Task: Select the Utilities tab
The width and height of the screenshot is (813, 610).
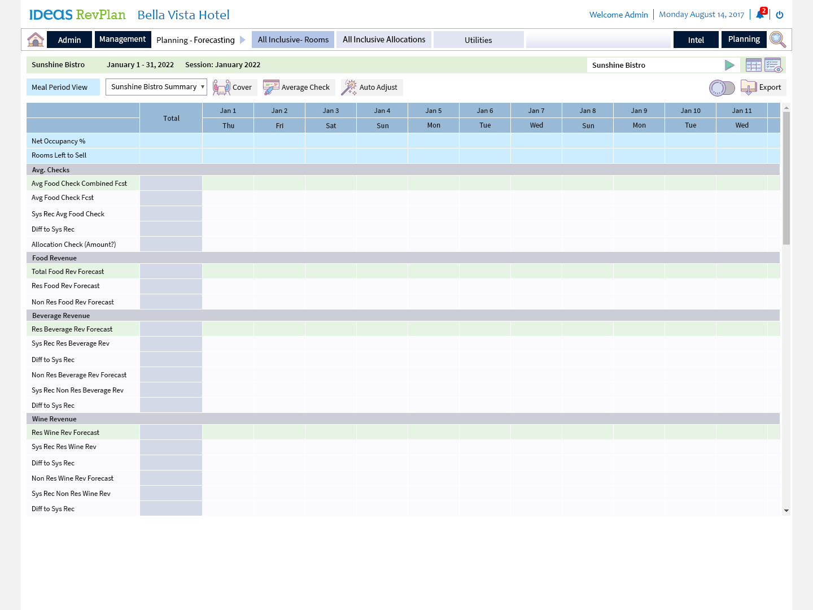Action: click(x=478, y=40)
